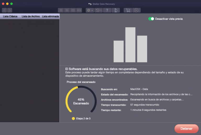The height and width of the screenshot is (135, 201).
Task: Click the back navigation arrow
Action: (x=4, y=10)
